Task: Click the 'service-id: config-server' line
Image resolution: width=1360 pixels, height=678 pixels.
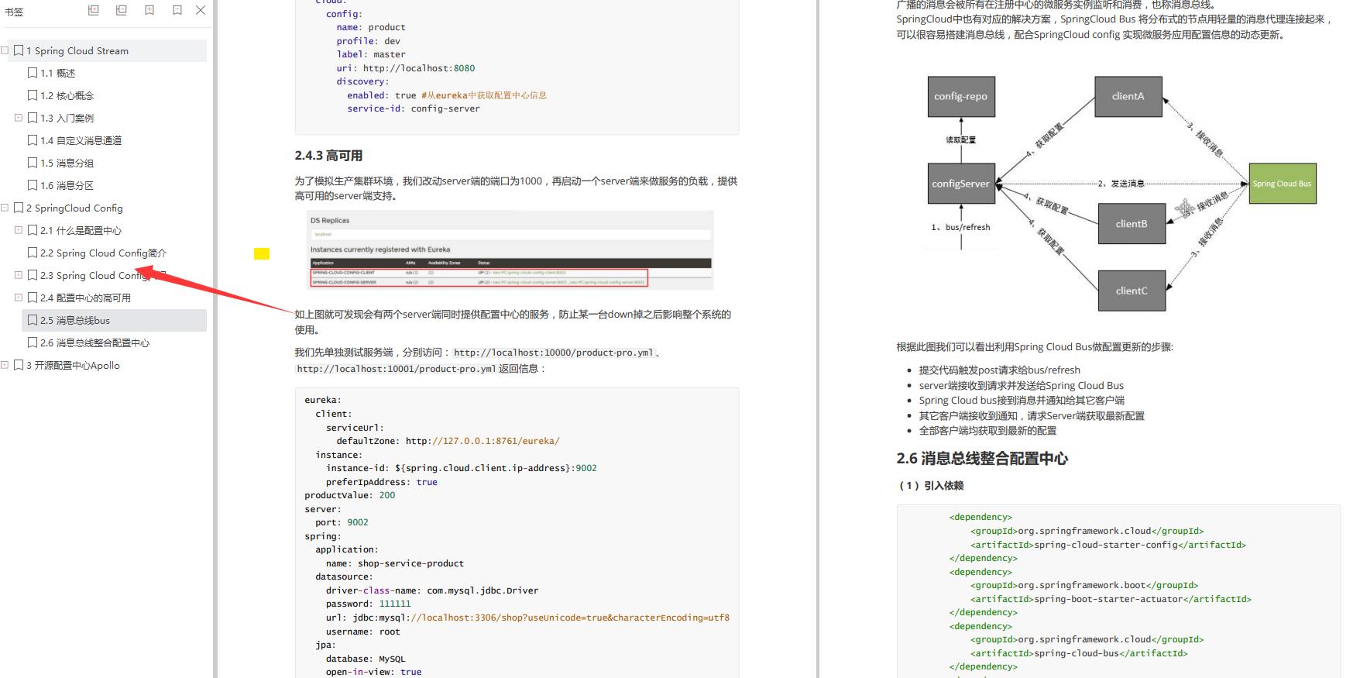Action: coord(414,108)
